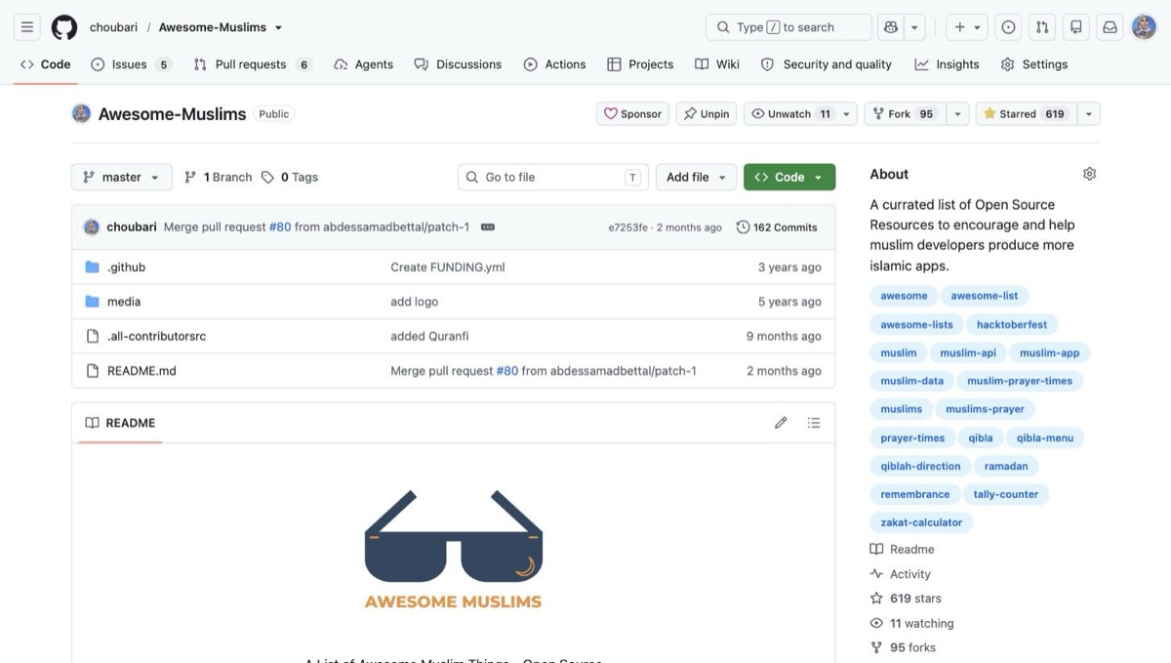
Task: Click the Unpin button
Action: point(706,113)
